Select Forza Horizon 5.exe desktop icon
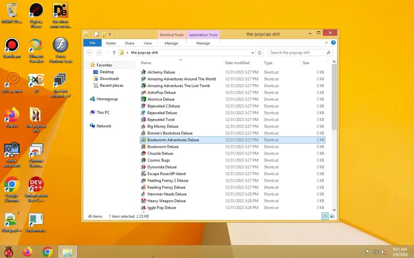This screenshot has height=258, width=414. (60, 51)
